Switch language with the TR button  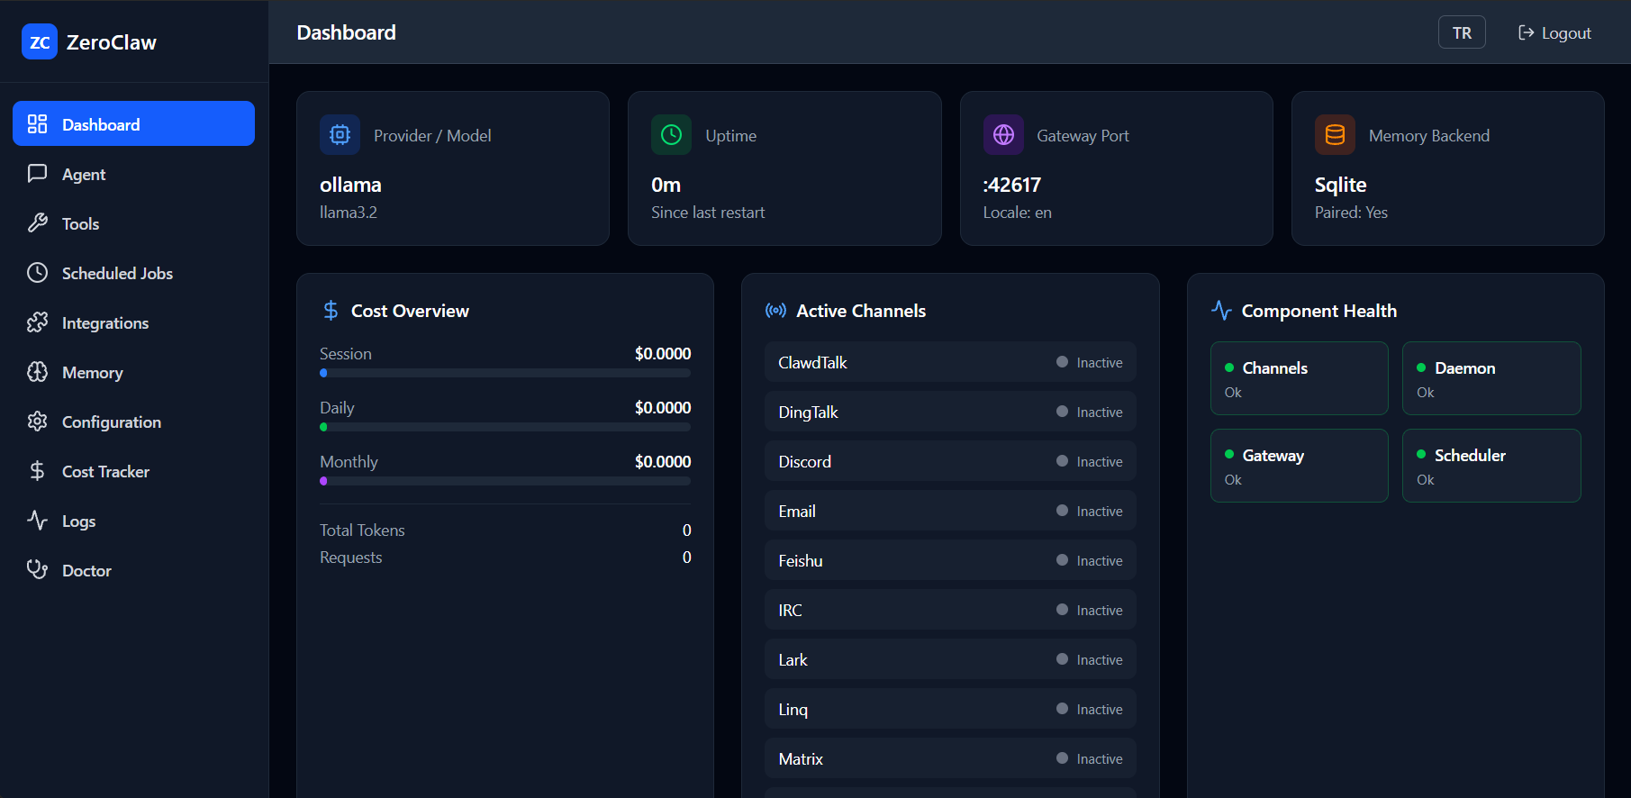click(1462, 32)
